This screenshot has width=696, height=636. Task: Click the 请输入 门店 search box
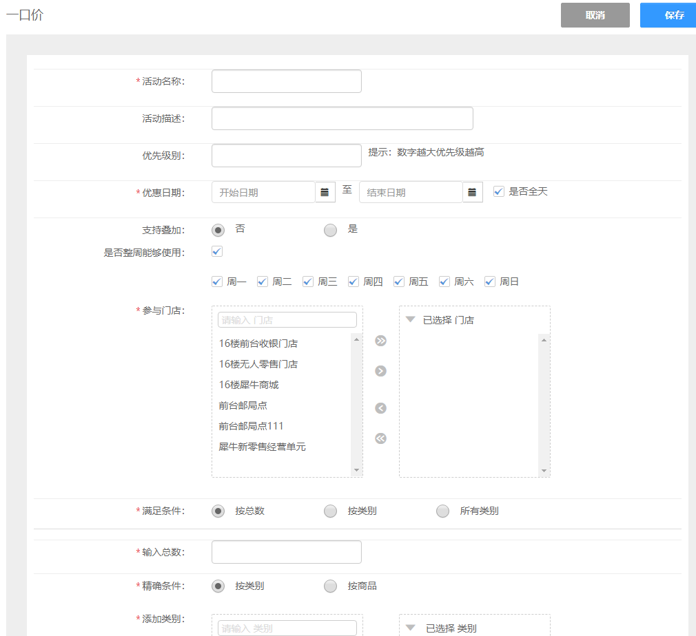pyautogui.click(x=287, y=320)
